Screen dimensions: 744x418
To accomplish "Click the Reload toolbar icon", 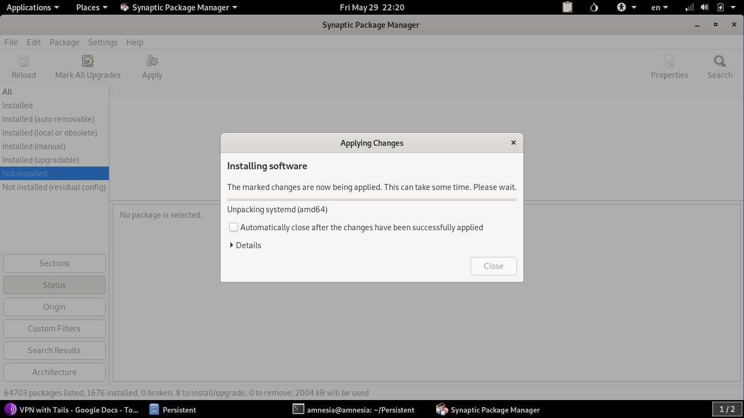I will pos(23,61).
